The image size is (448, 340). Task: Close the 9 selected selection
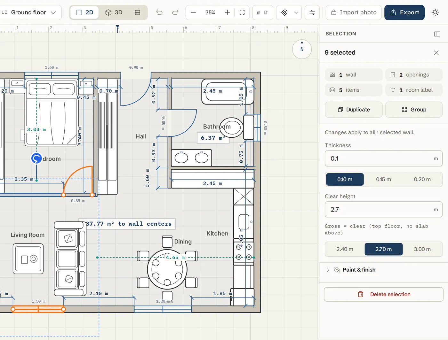[436, 53]
